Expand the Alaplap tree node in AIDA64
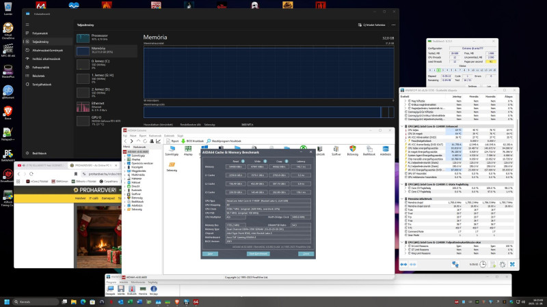Screen dimensions: 547x307 (124, 159)
